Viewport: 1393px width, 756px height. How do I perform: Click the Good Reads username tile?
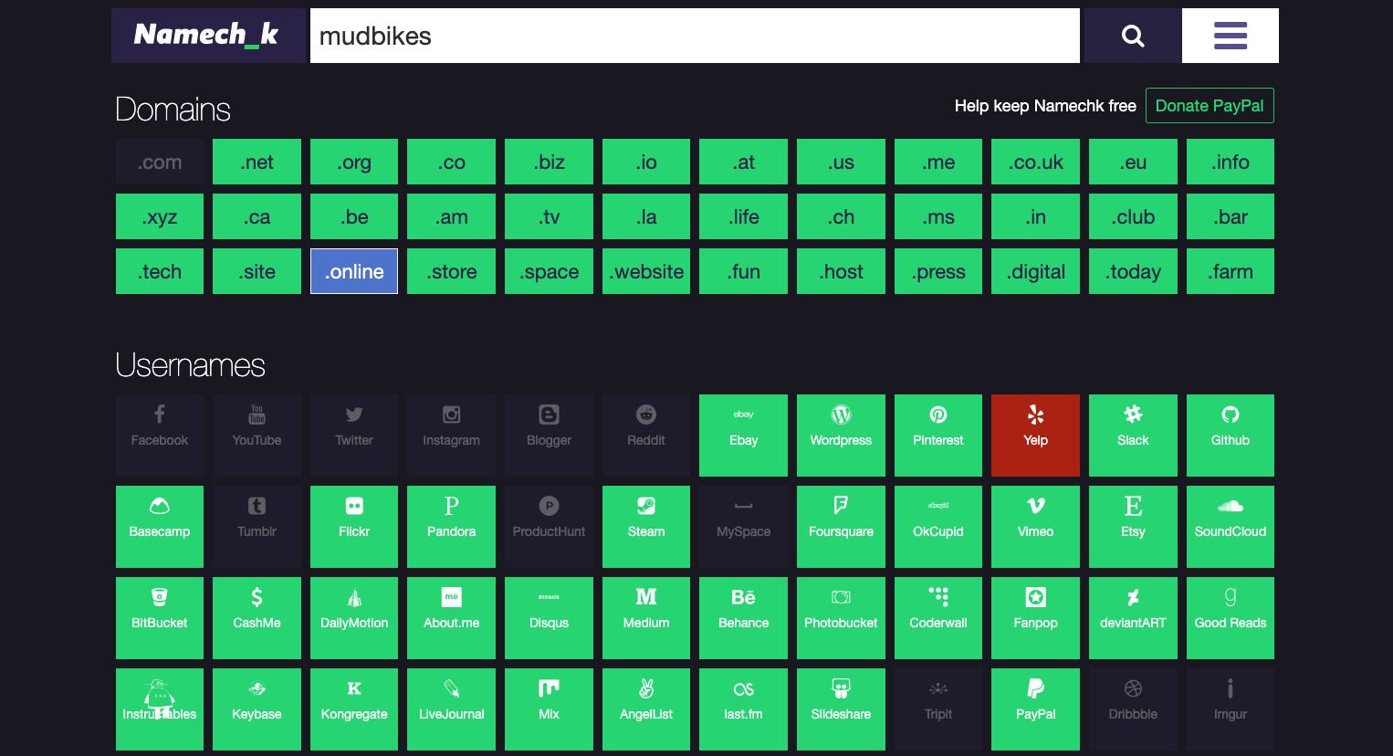[1231, 618]
